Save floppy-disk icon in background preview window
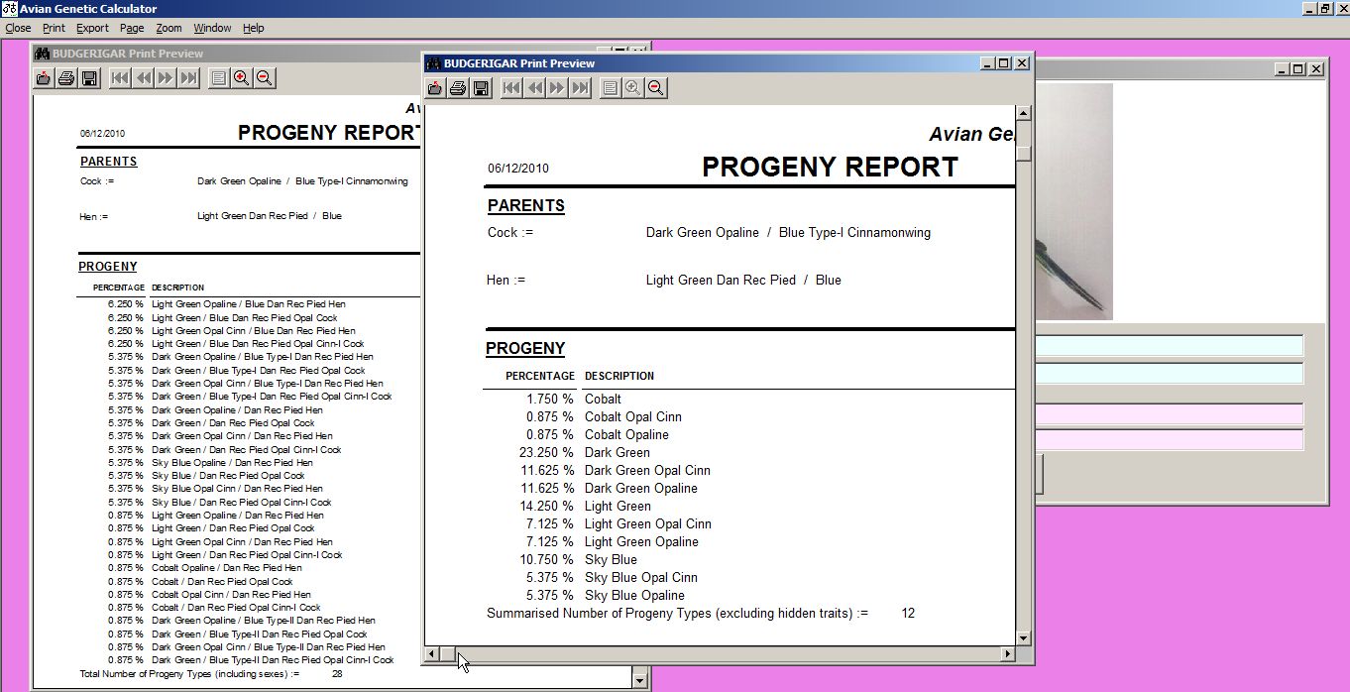The image size is (1350, 692). 89,78
